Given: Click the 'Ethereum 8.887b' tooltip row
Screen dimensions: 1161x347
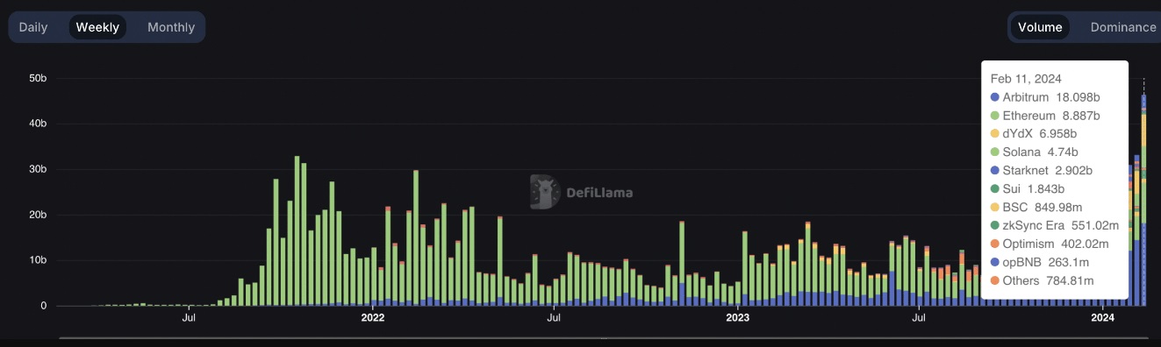Looking at the screenshot, I should [x=1044, y=116].
